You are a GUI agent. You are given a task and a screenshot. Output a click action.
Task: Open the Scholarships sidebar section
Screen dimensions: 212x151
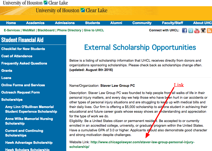[12, 100]
